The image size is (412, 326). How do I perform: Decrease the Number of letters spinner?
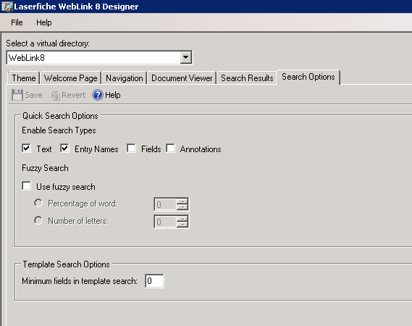pos(182,225)
